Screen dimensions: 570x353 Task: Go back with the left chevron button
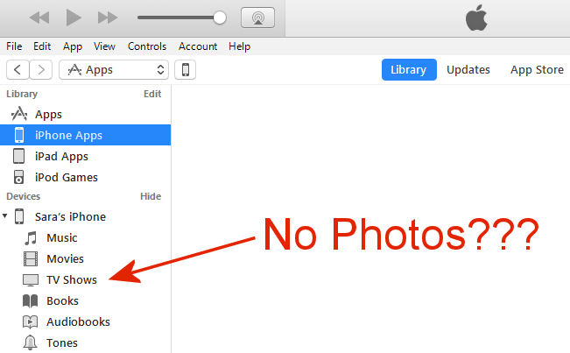click(18, 69)
